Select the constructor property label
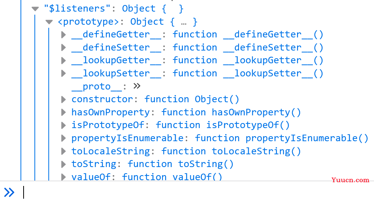Viewport: 374px width, 201px height. [x=102, y=99]
